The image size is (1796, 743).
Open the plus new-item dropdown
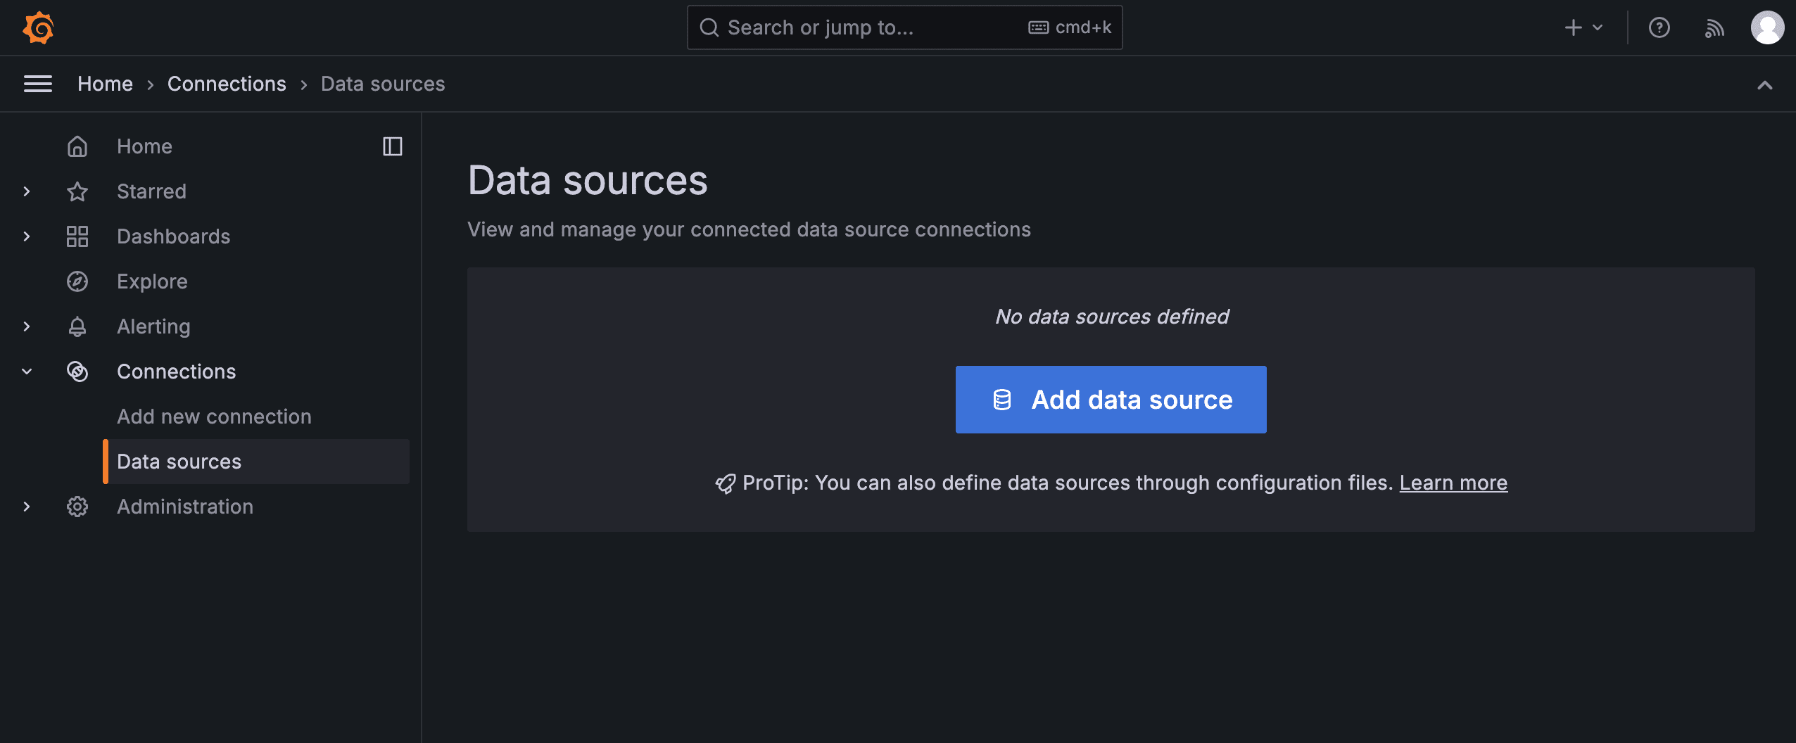pyautogui.click(x=1583, y=27)
